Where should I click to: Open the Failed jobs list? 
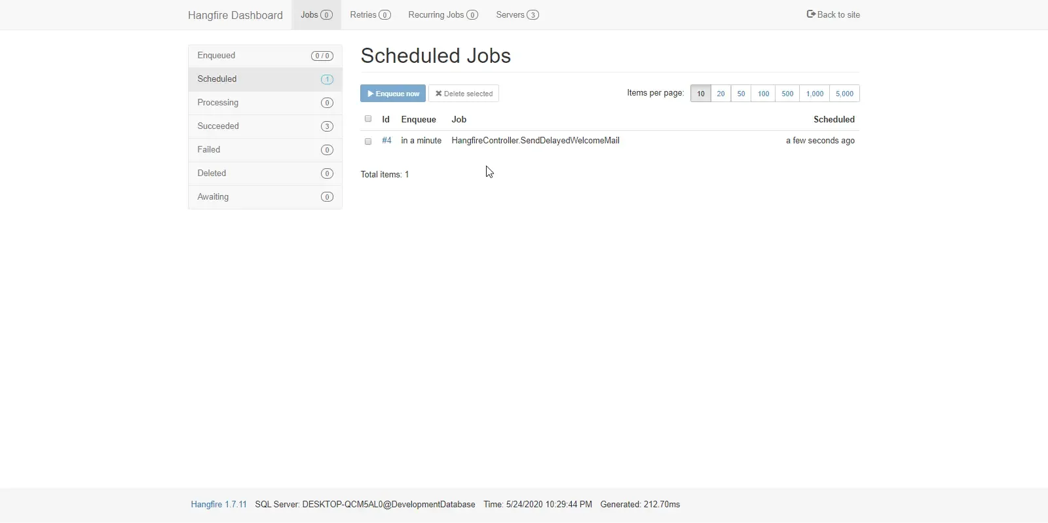(x=265, y=150)
